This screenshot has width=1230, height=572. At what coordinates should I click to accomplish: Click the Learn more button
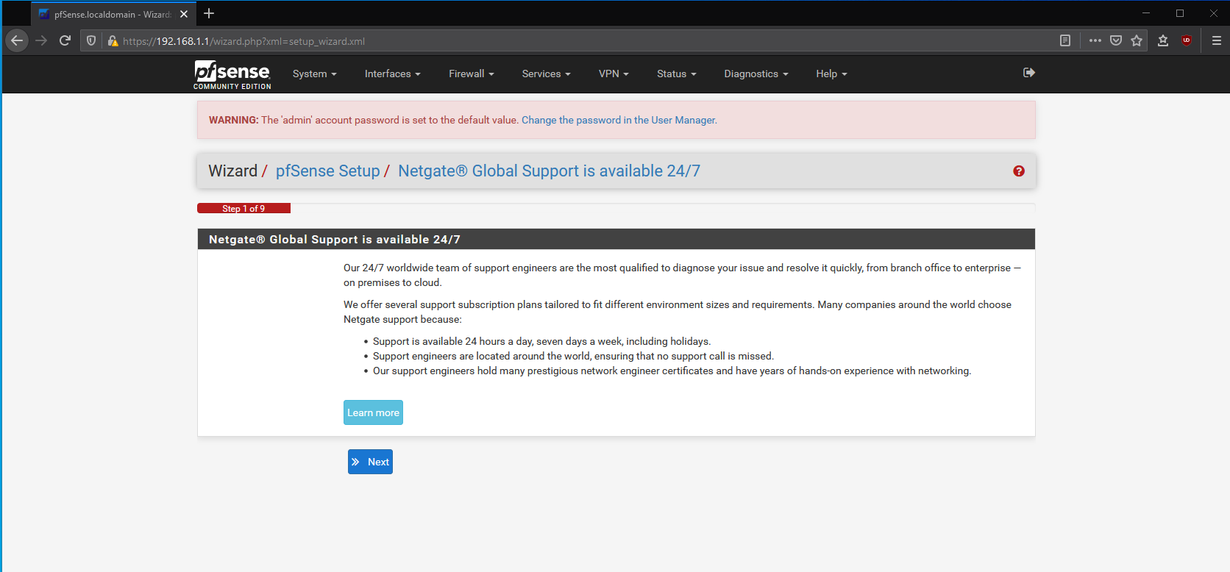[373, 412]
